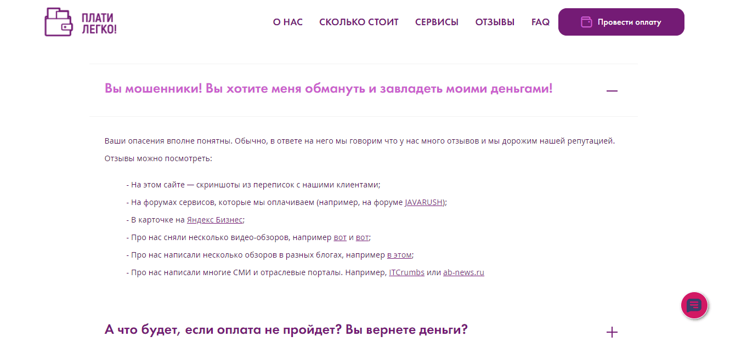
Task: Visit the ITCrumbs media link
Action: 407,272
